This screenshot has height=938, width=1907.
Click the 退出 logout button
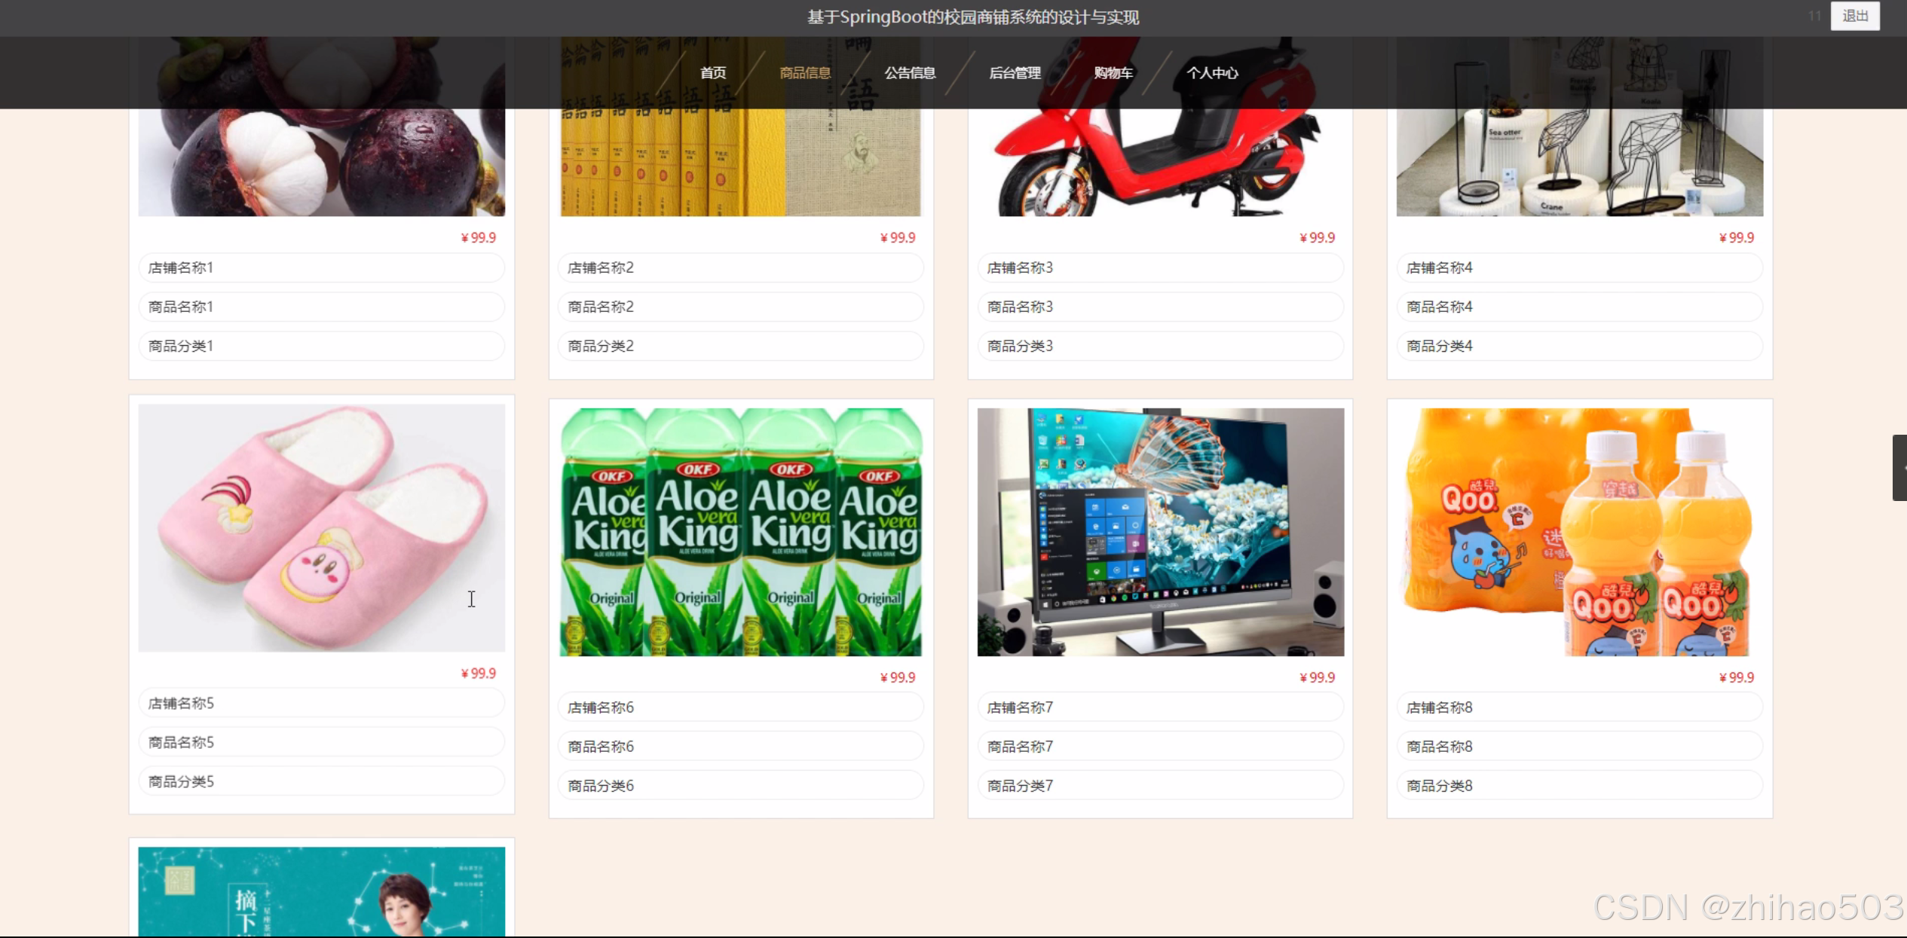[x=1854, y=16]
